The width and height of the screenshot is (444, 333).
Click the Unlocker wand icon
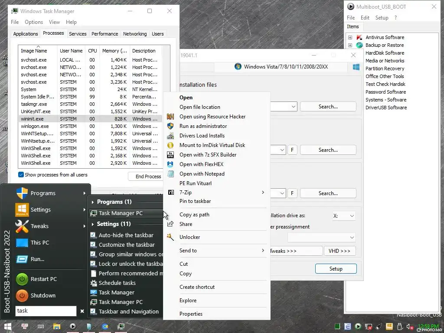[170, 237]
